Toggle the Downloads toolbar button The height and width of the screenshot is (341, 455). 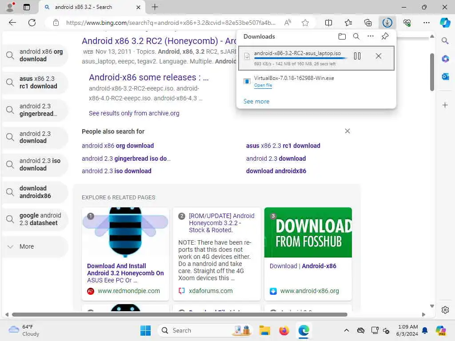(387, 23)
